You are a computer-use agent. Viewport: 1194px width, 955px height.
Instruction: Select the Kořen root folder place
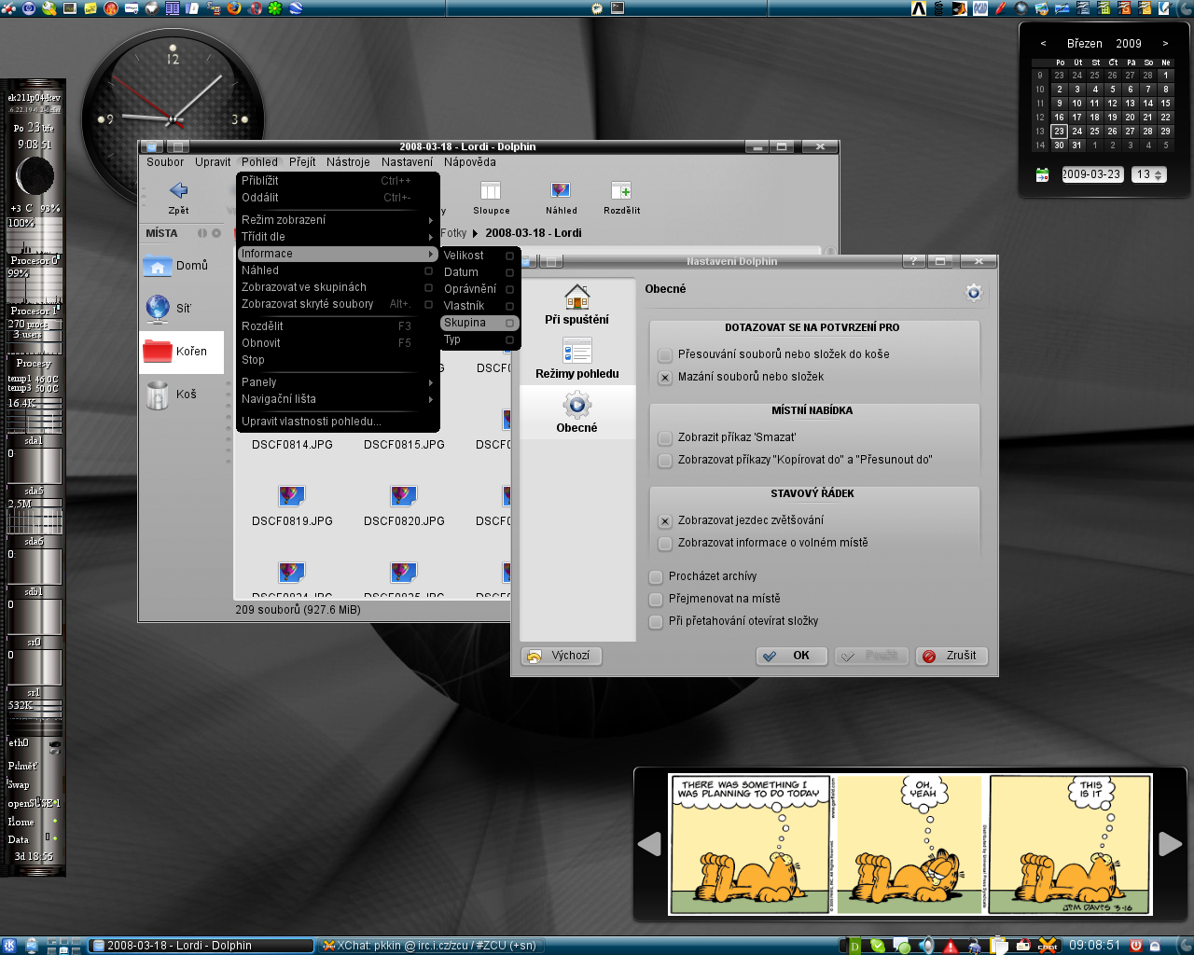pos(181,352)
